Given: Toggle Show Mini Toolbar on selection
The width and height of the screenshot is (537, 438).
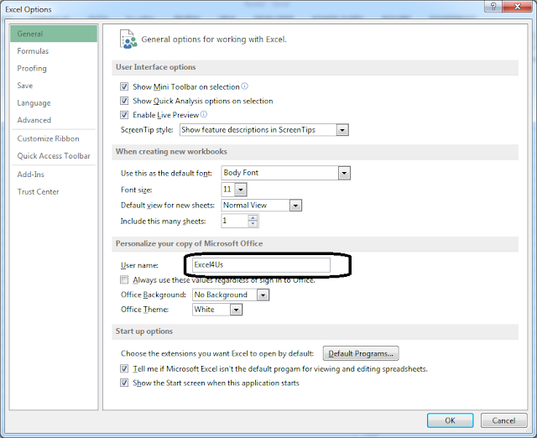Looking at the screenshot, I should (x=124, y=86).
